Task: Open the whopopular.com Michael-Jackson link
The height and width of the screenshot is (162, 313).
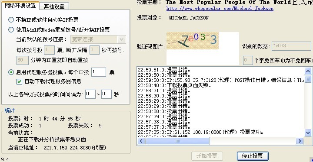Action: coord(220,9)
